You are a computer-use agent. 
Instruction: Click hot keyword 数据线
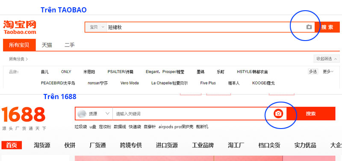(x=120, y=126)
